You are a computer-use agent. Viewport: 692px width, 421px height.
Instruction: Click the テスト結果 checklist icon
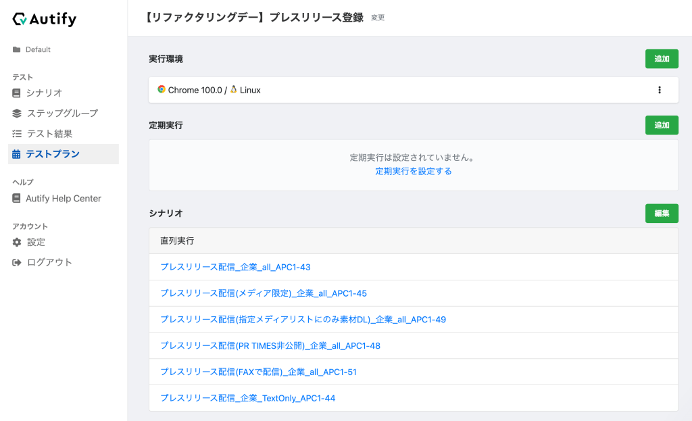click(17, 134)
